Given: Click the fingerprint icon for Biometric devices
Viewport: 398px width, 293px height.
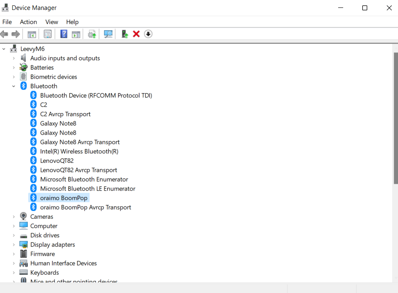Looking at the screenshot, I should [x=23, y=77].
